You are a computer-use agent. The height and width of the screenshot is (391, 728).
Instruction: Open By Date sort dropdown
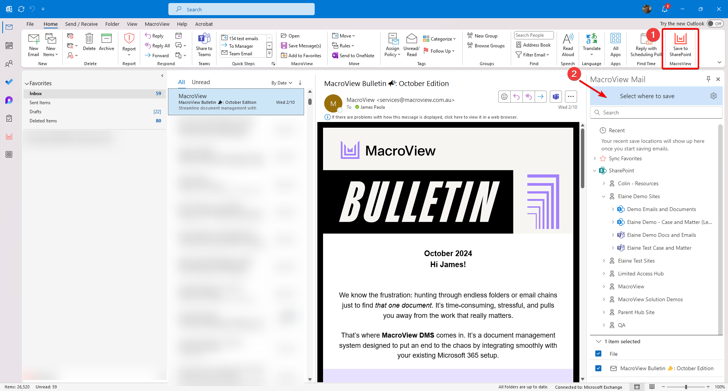point(282,83)
